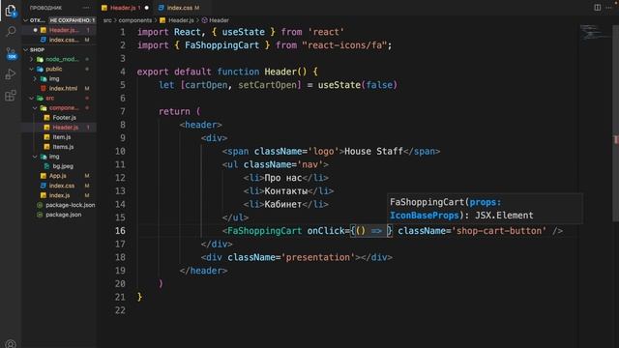
Task: Select Header.js in components folder
Action: click(x=65, y=128)
